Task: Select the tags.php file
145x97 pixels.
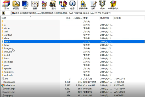Action: pyautogui.click(x=9, y=95)
